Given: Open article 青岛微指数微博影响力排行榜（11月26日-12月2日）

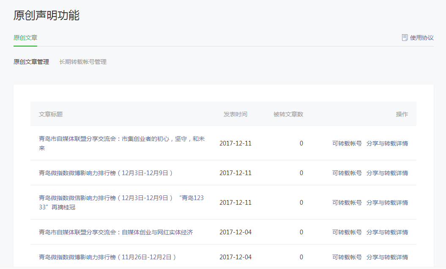Looking at the screenshot, I should click(107, 257).
